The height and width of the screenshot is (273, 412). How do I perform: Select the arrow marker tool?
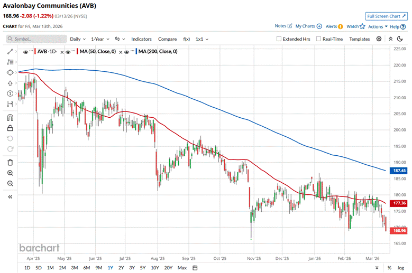10,83
